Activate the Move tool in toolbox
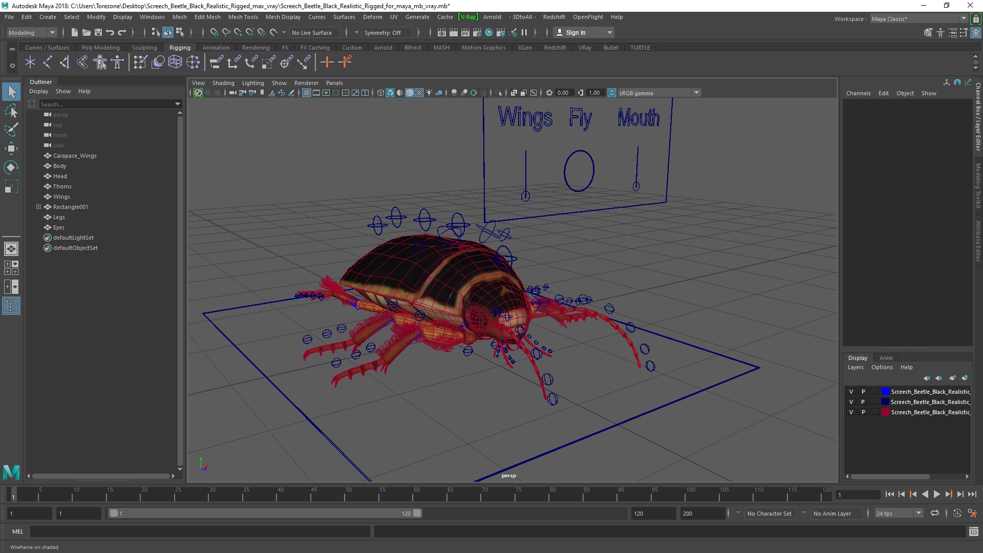The image size is (983, 553). [x=11, y=148]
